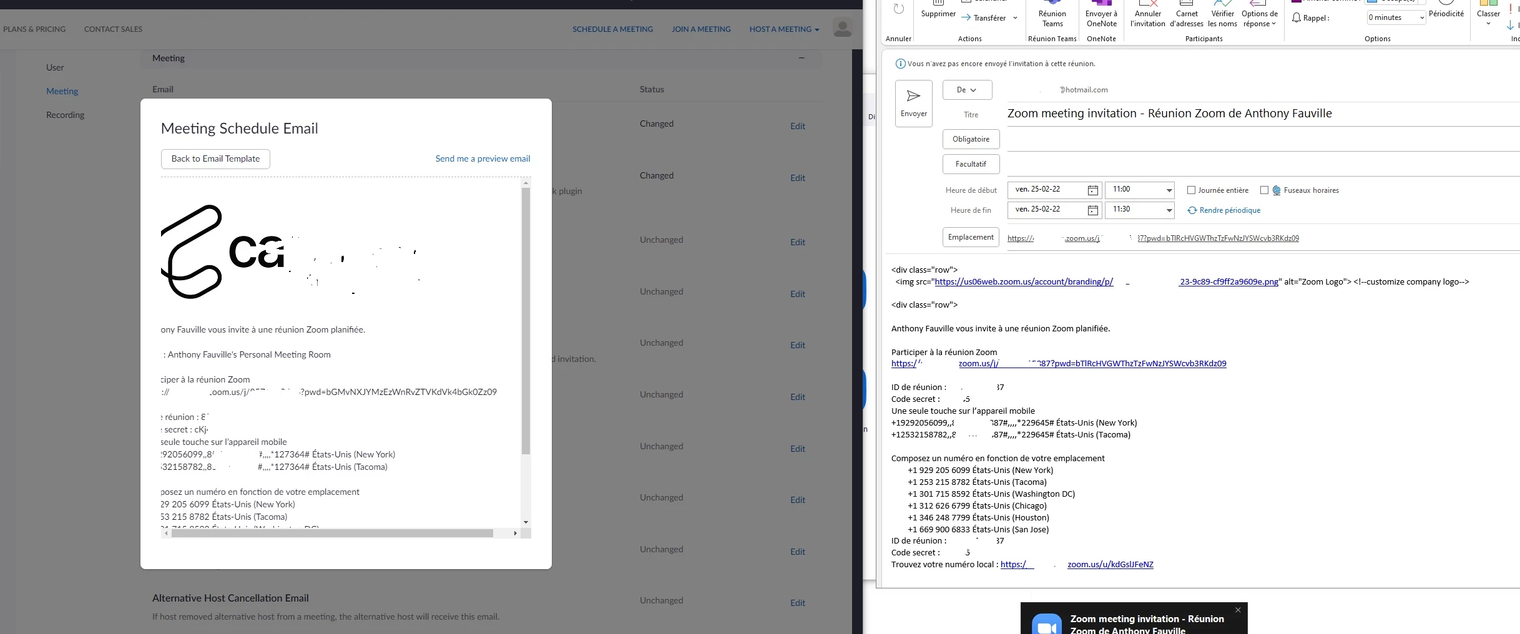Click Send me a preview email
This screenshot has width=1520, height=634.
pos(483,159)
